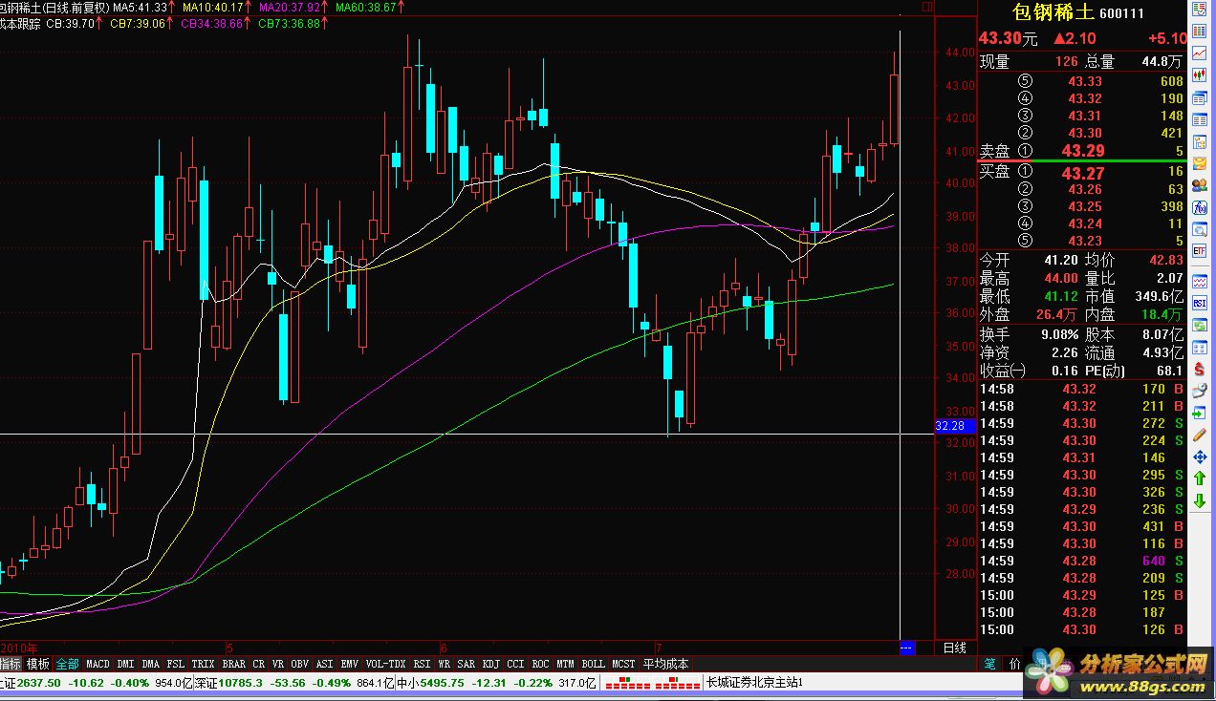This screenshot has width=1216, height=701.
Task: Click the blue four-way move arrows icon
Action: tap(1199, 457)
